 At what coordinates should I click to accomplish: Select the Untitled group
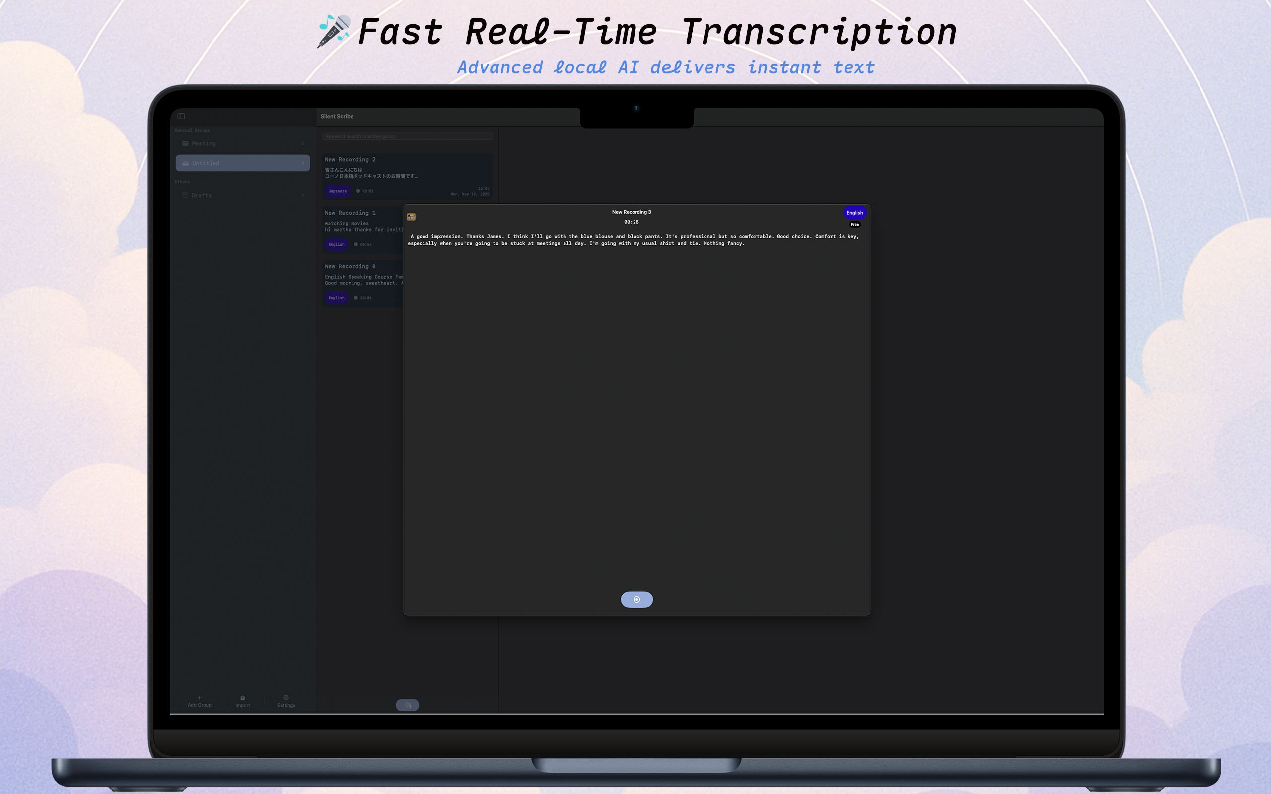[x=243, y=163]
